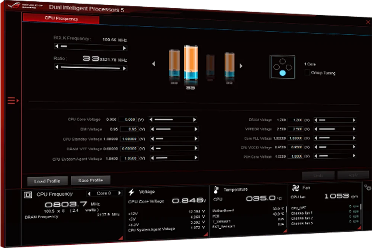
Task: Show previous cores with left carousel arrow
Action: [x=154, y=64]
